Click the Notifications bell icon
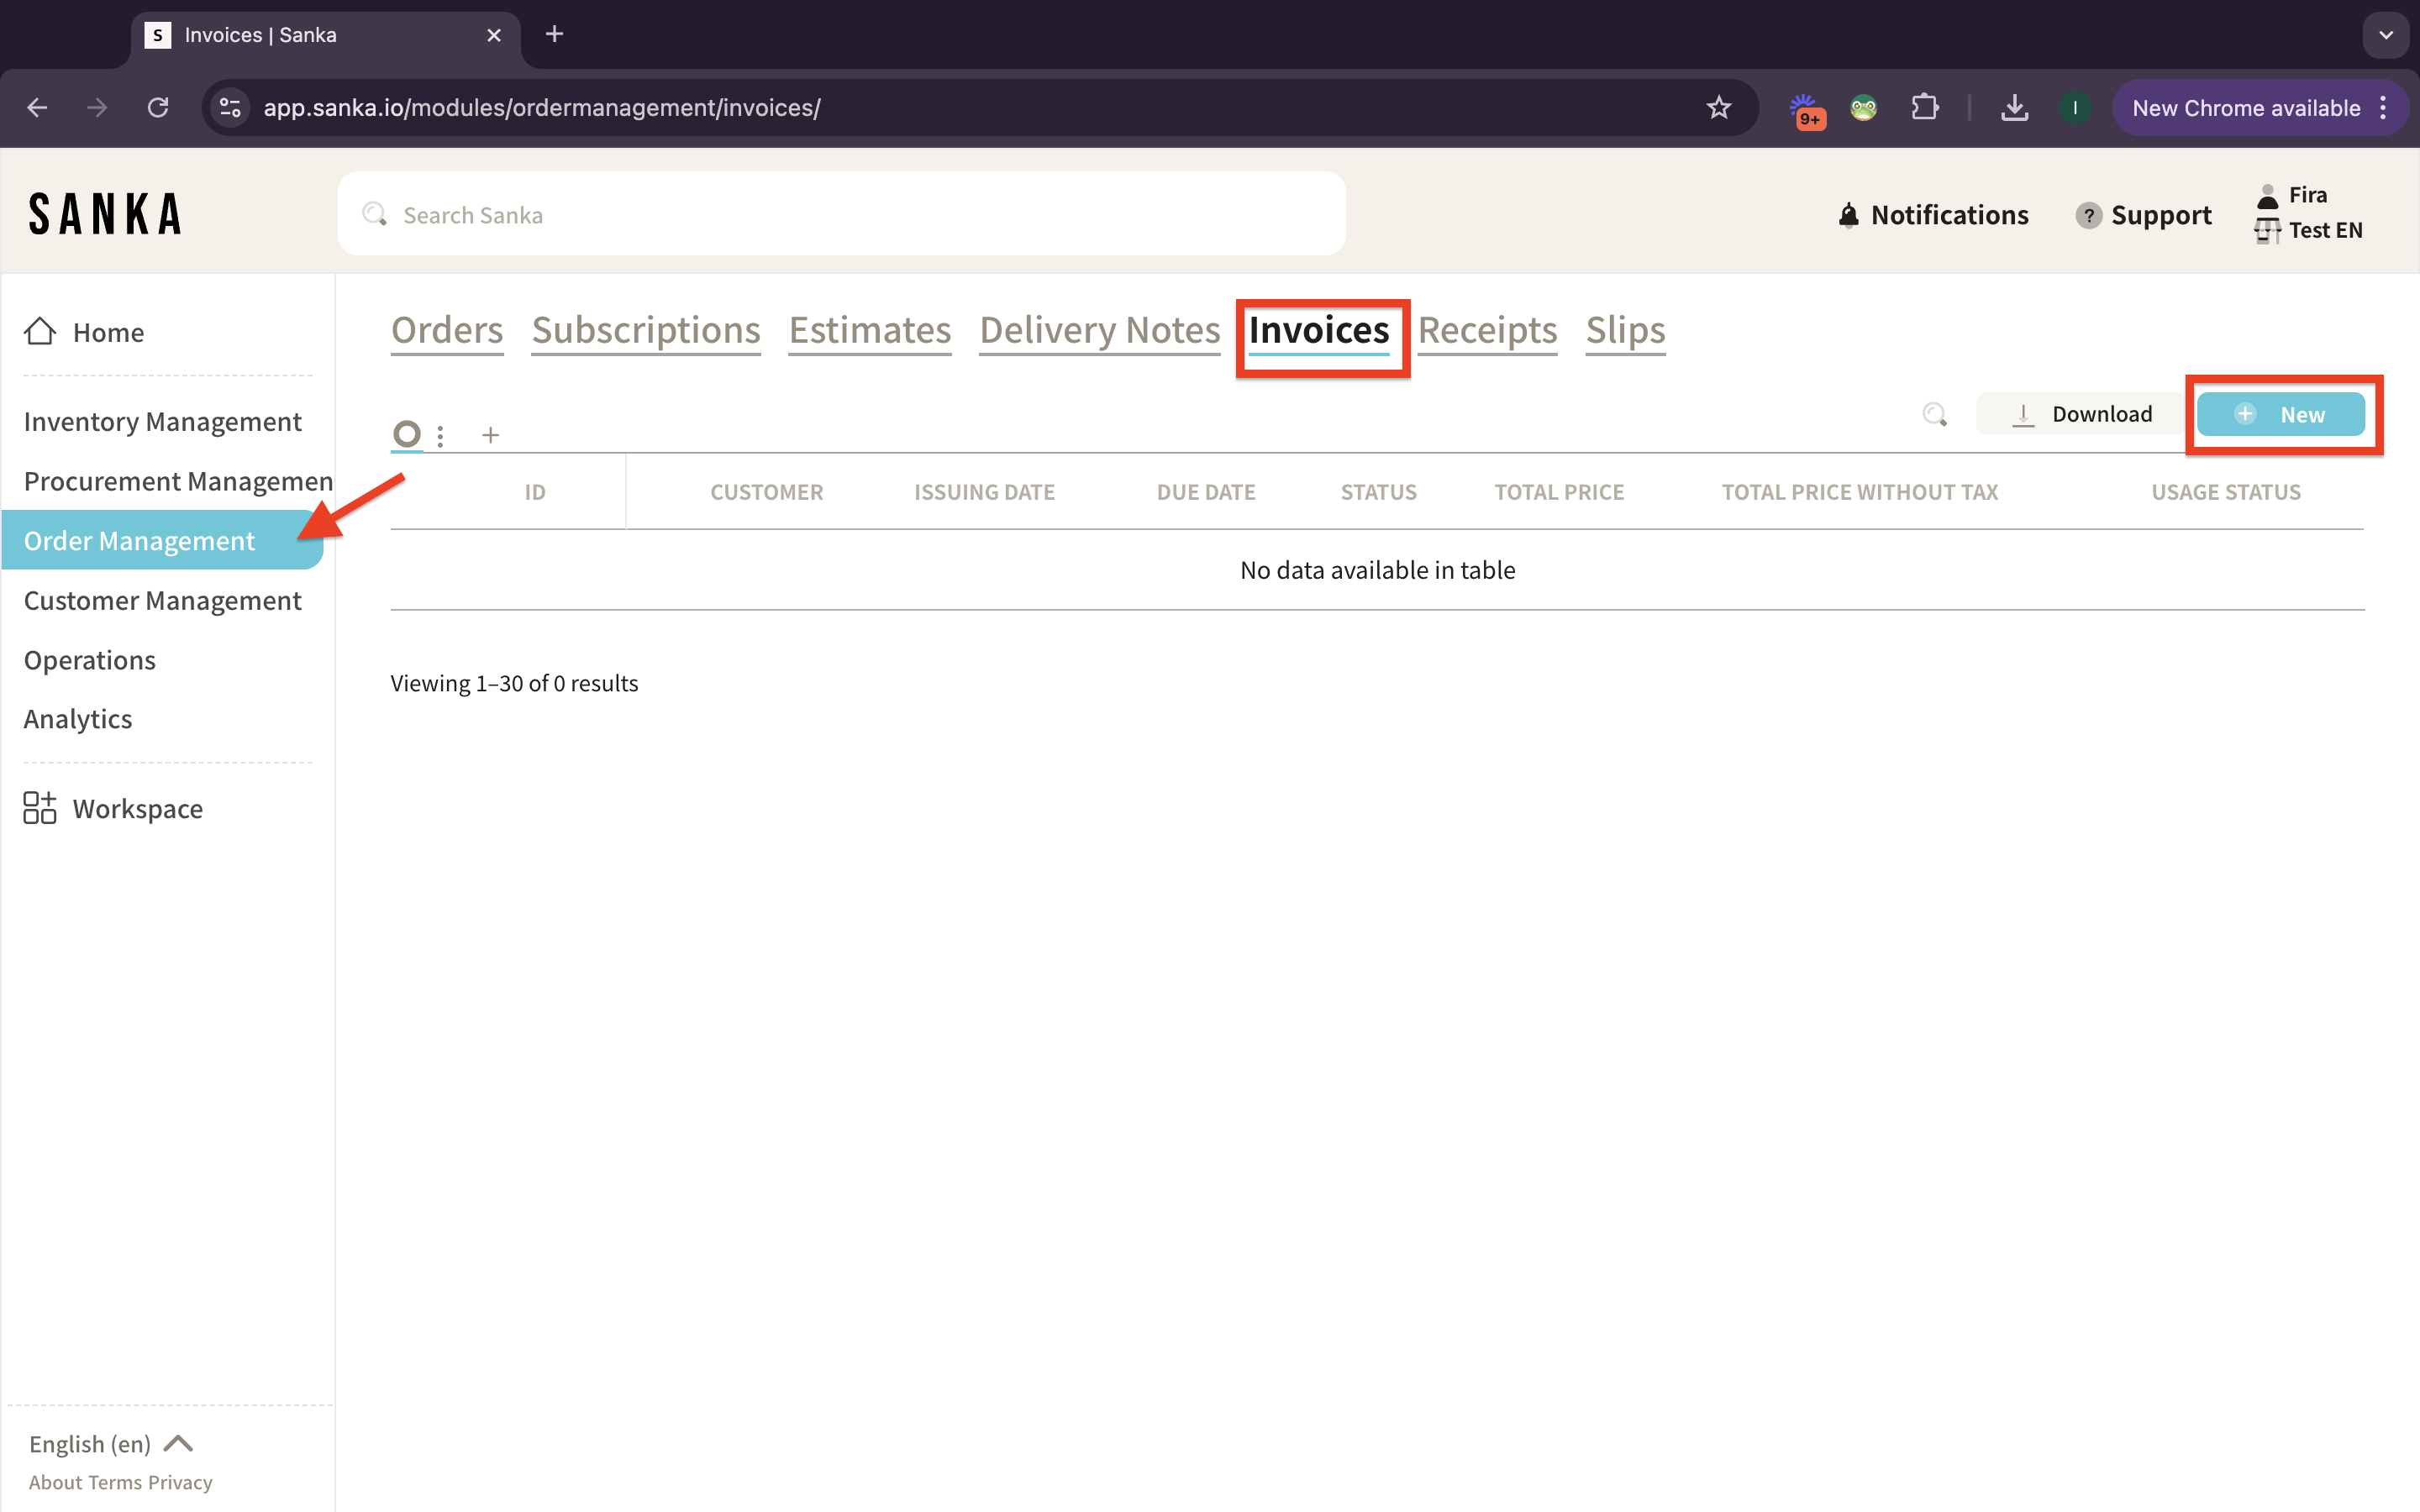The height and width of the screenshot is (1512, 2420). pyautogui.click(x=1848, y=215)
